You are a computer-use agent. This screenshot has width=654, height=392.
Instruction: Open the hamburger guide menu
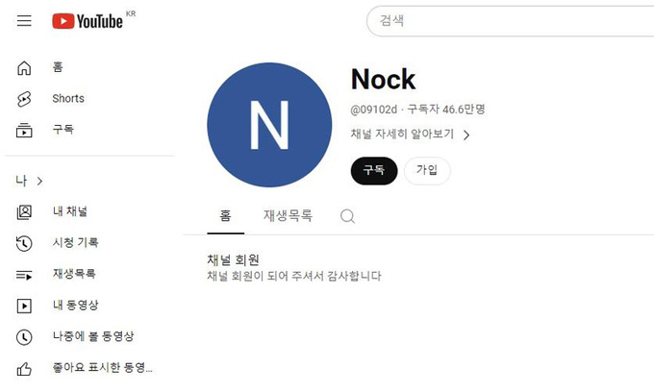click(x=24, y=20)
